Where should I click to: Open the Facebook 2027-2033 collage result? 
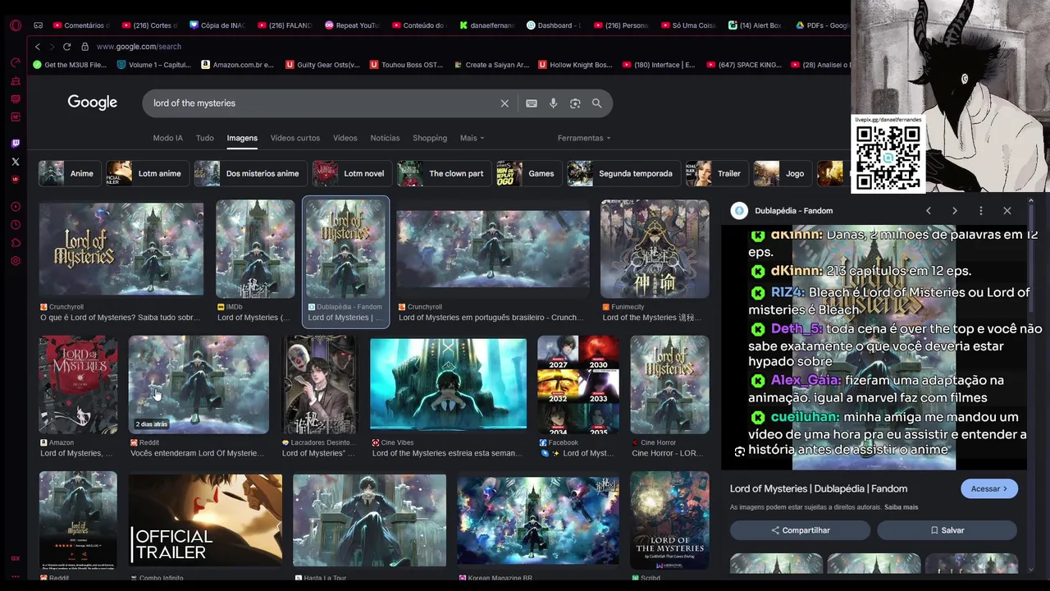tap(578, 384)
